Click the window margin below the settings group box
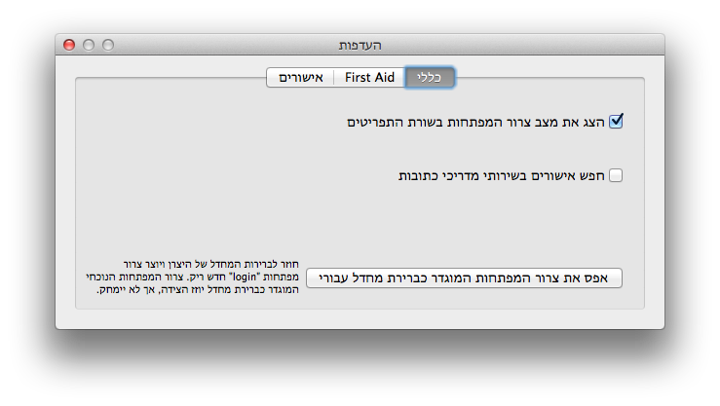Viewport: 720px width, 406px height. [360, 319]
